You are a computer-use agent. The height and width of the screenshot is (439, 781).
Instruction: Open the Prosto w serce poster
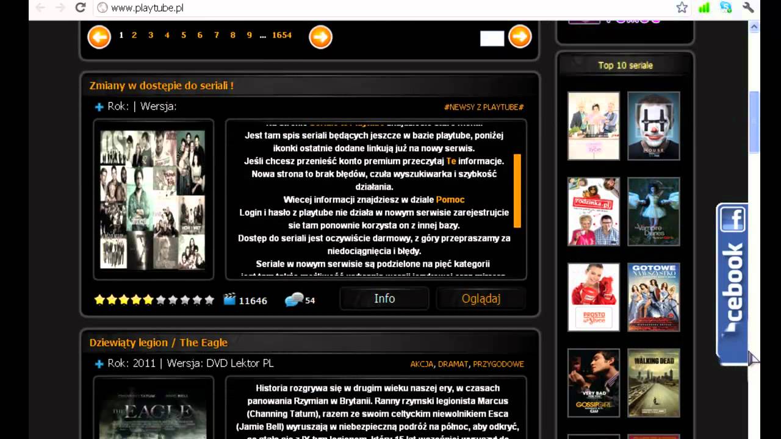(594, 297)
